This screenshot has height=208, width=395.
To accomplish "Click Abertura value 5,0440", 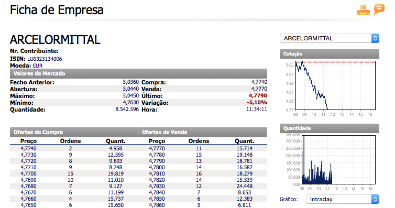I will point(131,89).
